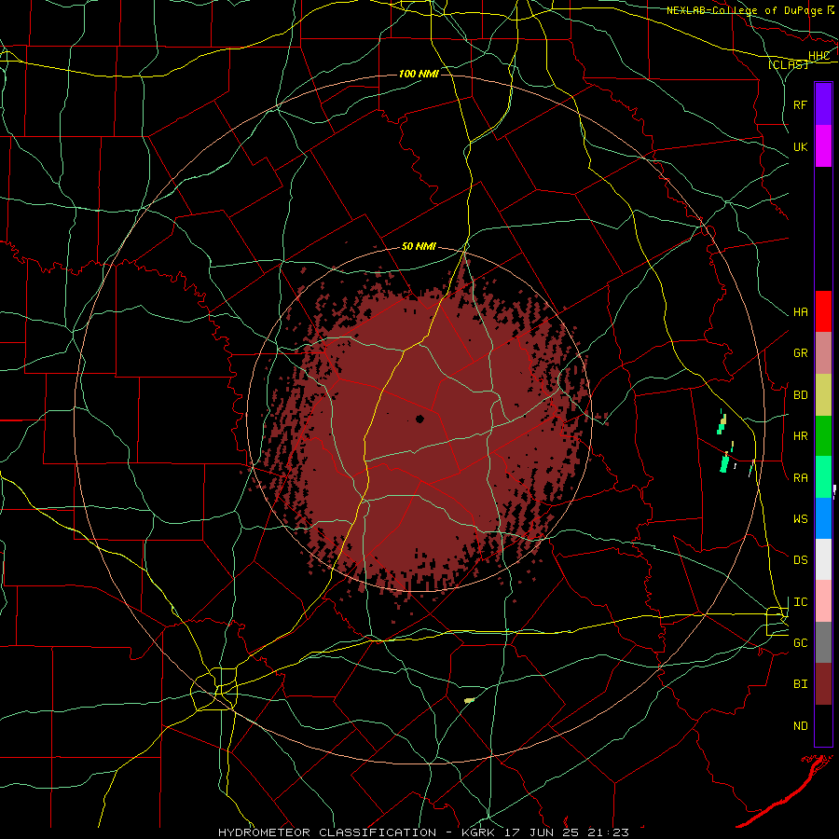
Task: Click the IC light pink legend swatch
Action: tap(823, 601)
